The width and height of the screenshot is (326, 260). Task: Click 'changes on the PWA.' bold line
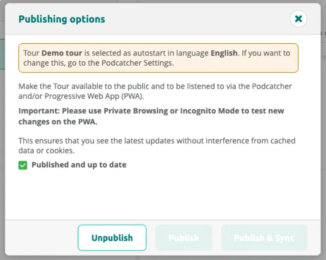58,121
